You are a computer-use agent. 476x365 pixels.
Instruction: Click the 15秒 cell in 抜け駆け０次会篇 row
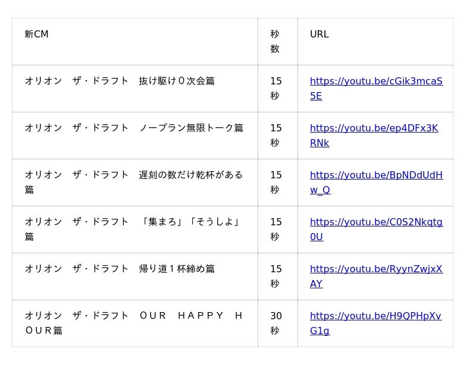click(277, 89)
